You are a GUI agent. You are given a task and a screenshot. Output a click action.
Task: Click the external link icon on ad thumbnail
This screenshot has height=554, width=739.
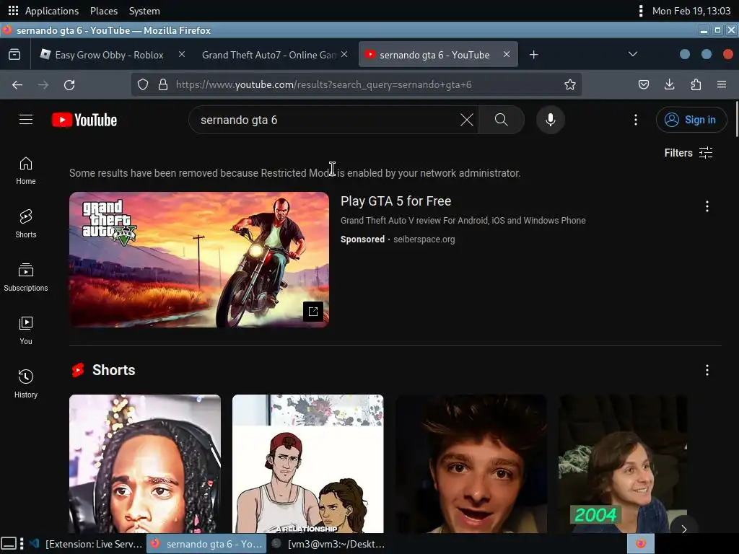pos(313,312)
